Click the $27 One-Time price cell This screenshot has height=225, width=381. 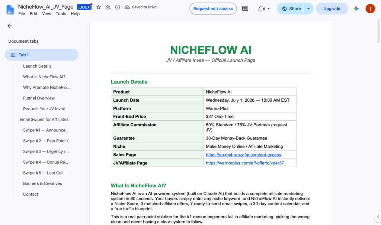point(250,116)
